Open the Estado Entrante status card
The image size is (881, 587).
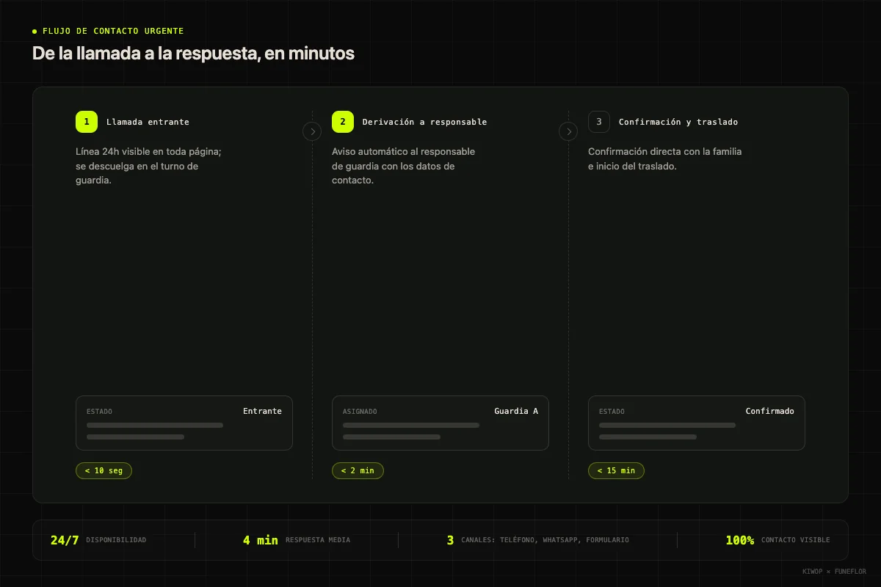point(184,423)
